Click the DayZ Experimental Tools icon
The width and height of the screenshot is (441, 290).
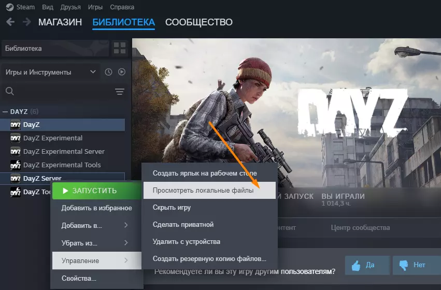click(x=15, y=165)
